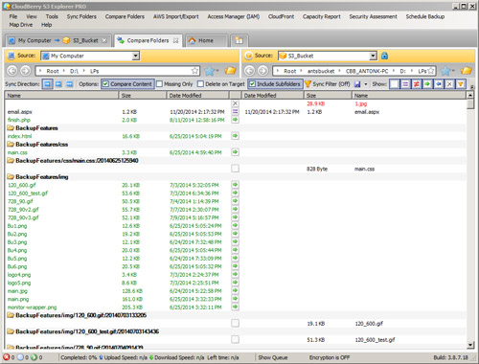Click the lock icon next to S3_Bucket source
Screen dimensions: 479x364
(384, 56)
